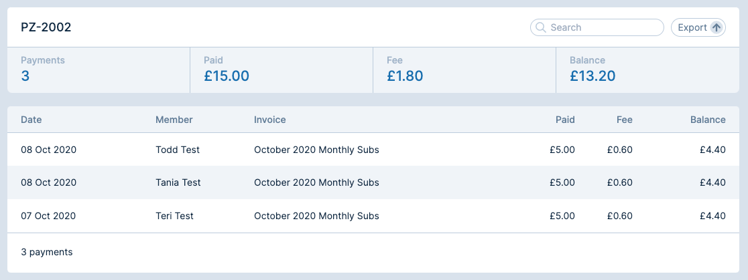This screenshot has height=280, width=748.
Task: Open Teri Test payment row
Action: [x=174, y=216]
